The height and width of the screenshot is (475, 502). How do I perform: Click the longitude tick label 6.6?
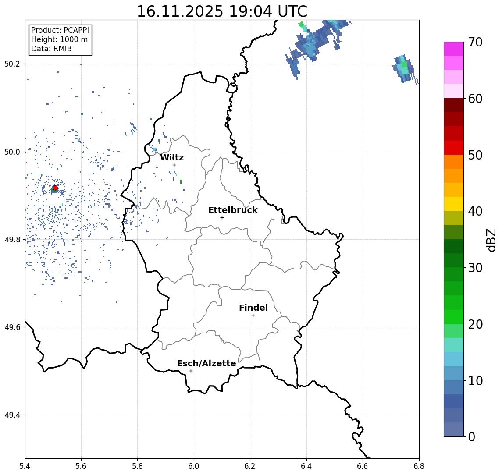click(363, 466)
